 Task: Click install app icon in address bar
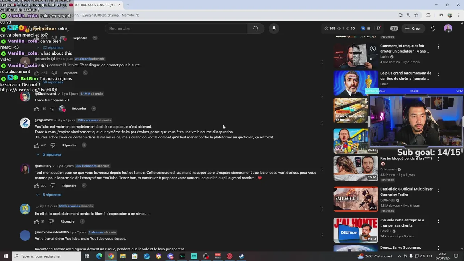tap(400, 15)
